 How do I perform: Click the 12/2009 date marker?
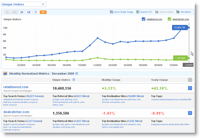(188, 65)
